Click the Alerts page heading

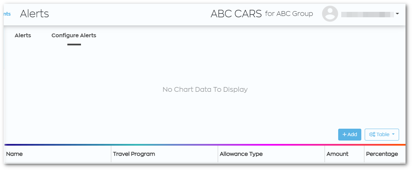tap(34, 14)
